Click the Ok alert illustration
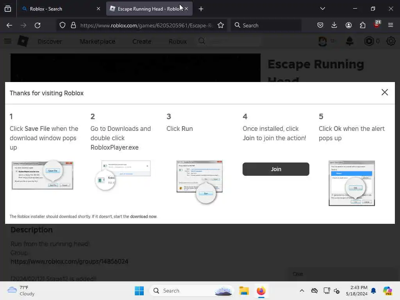The width and height of the screenshot is (400, 300). coord(352,183)
